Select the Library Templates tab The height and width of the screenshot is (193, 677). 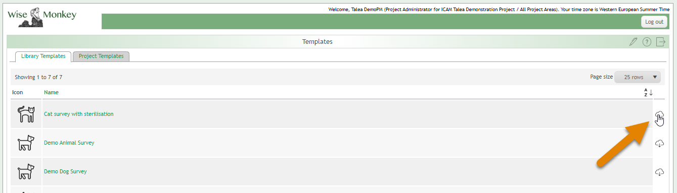click(43, 56)
